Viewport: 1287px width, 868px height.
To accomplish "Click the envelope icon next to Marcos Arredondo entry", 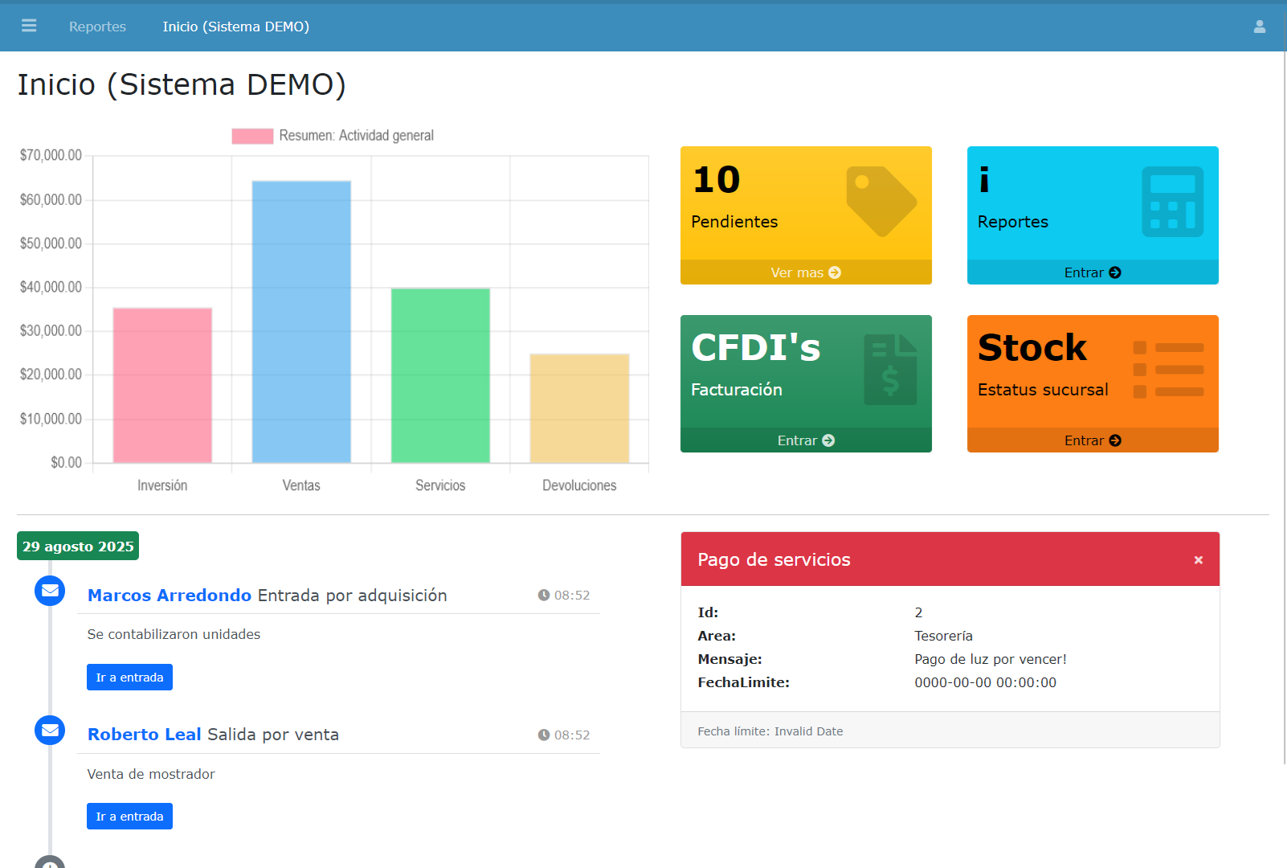I will [x=49, y=591].
